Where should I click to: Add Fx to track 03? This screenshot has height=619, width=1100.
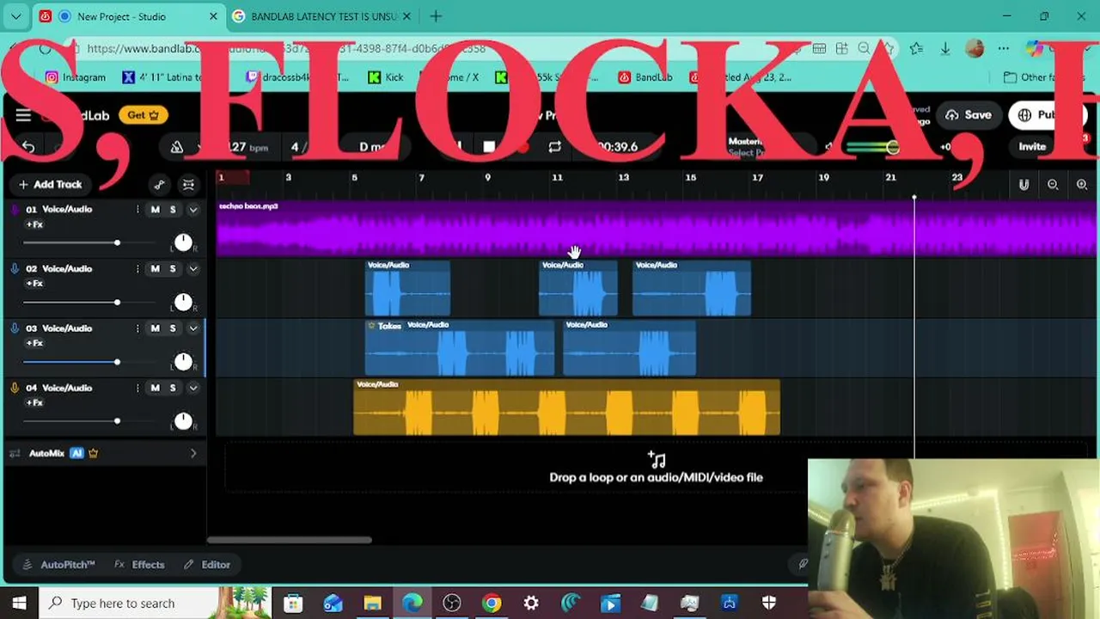pyautogui.click(x=34, y=343)
